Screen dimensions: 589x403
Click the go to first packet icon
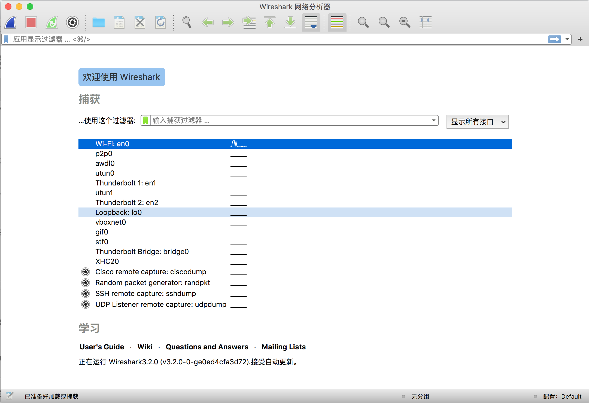[270, 22]
